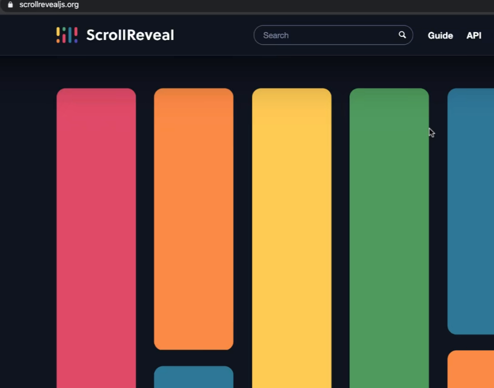Click the ScrollReveal site title text

coord(130,35)
